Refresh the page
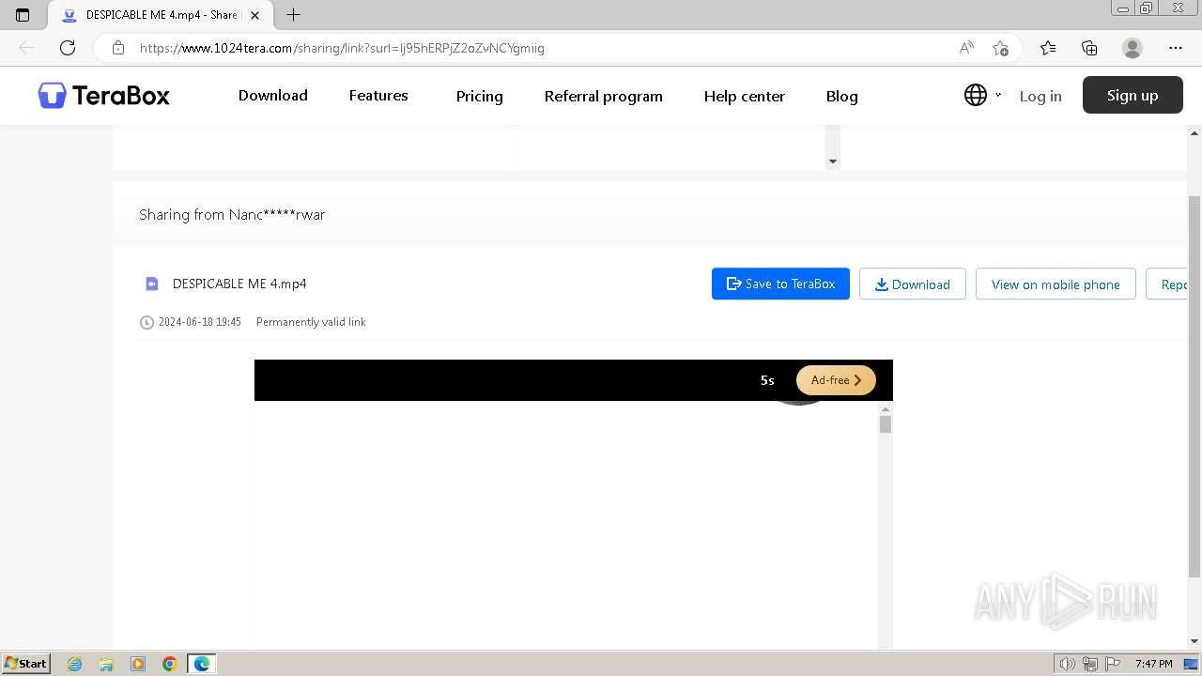 68,48
